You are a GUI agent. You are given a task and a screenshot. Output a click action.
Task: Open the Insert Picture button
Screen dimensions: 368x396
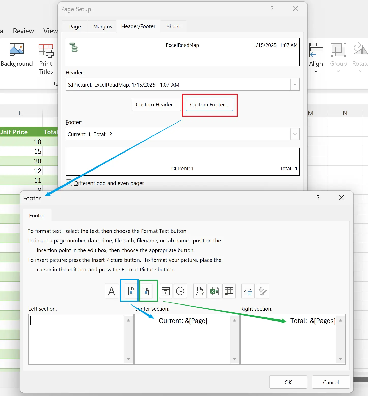point(248,291)
